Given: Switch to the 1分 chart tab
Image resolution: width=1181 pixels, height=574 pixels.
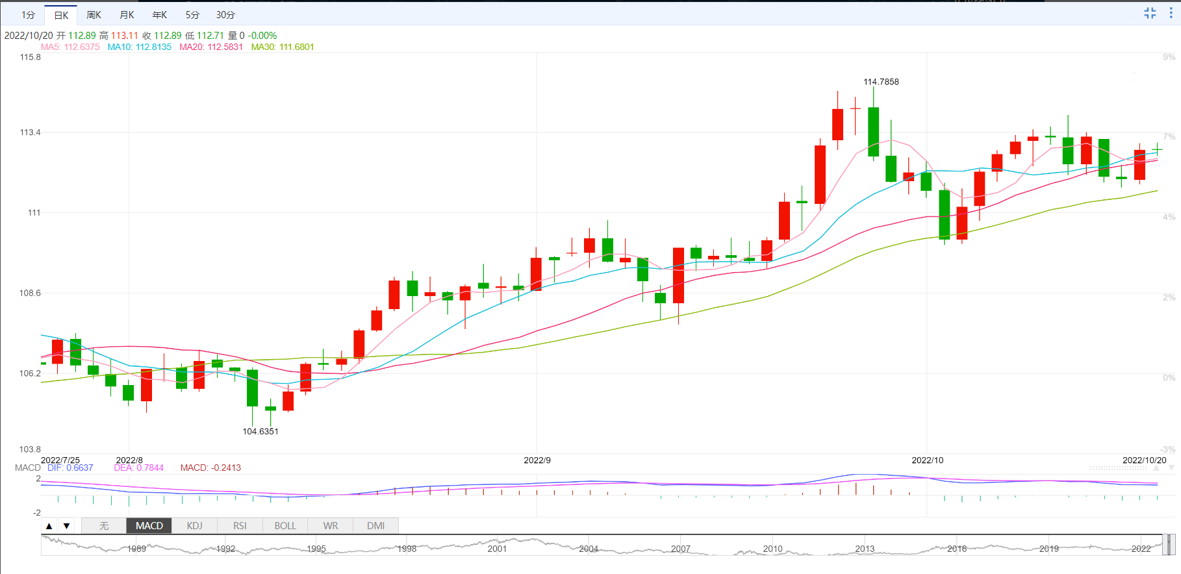Looking at the screenshot, I should (x=28, y=15).
